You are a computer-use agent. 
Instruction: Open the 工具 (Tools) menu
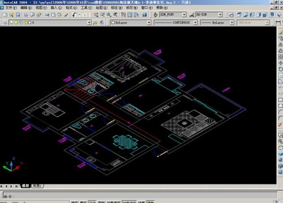pos(87,8)
